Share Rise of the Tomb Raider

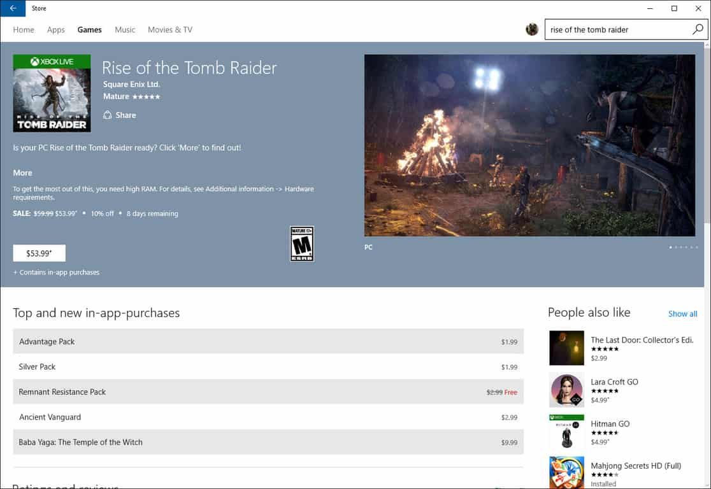pos(120,115)
